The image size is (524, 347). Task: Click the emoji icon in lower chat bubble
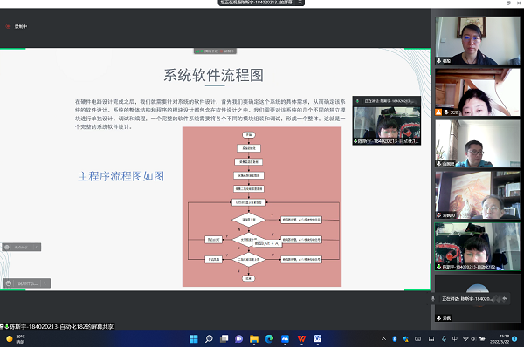(x=9, y=283)
